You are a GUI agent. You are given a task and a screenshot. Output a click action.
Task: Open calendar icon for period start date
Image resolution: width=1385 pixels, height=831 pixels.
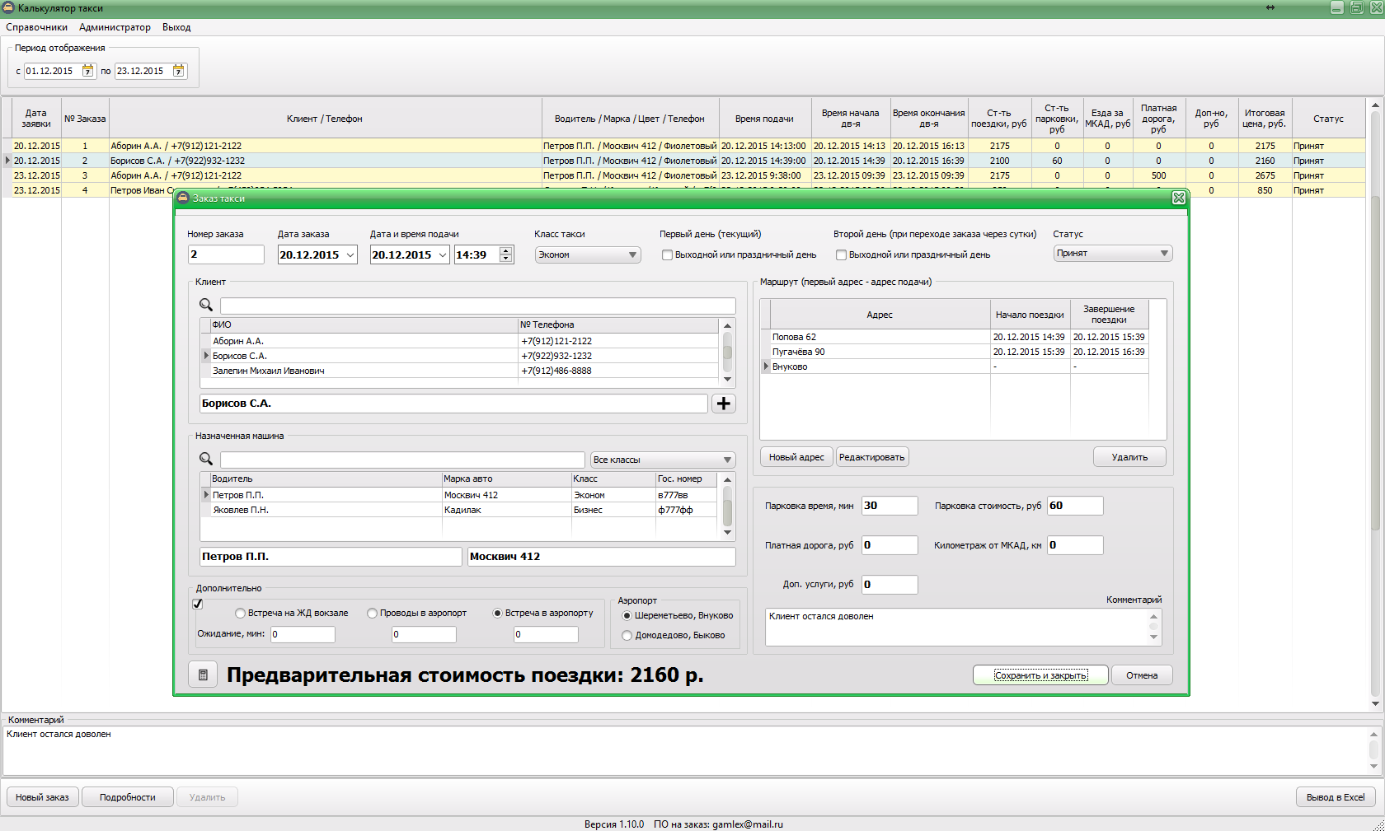click(x=87, y=72)
